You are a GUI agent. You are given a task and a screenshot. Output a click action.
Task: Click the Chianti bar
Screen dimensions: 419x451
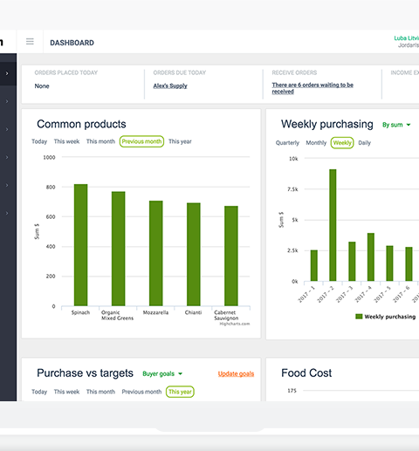click(x=194, y=255)
